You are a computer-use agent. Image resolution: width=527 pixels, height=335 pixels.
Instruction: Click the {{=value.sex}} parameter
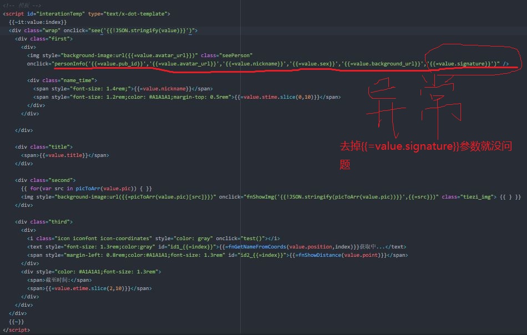(314, 64)
